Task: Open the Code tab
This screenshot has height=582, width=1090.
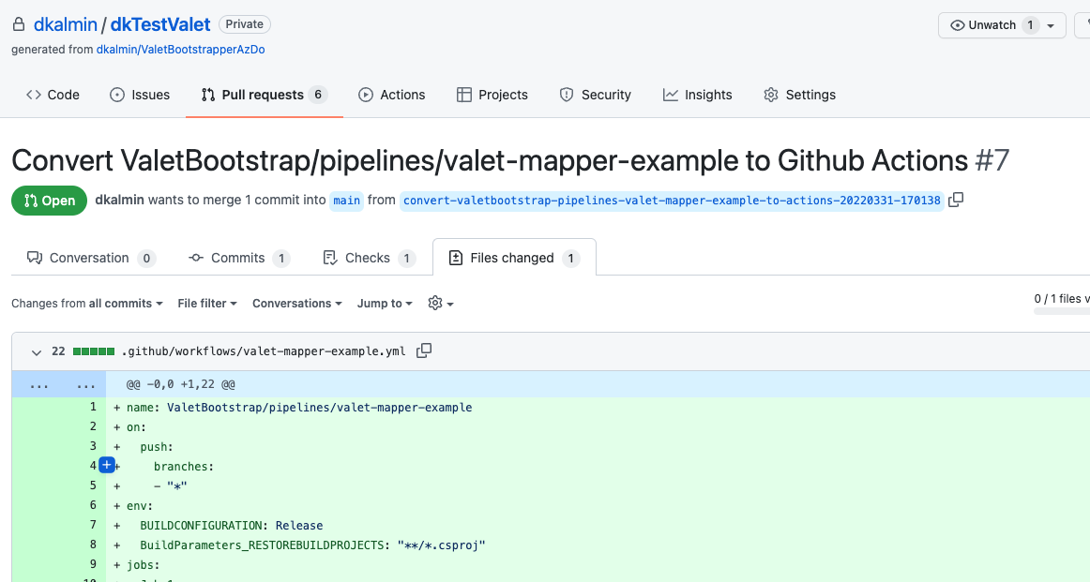Action: (53, 96)
